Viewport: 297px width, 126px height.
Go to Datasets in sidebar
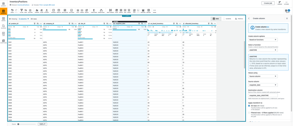point(3,4)
